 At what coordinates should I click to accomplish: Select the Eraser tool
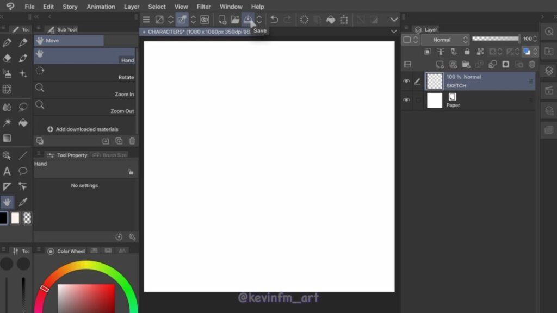coord(7,58)
